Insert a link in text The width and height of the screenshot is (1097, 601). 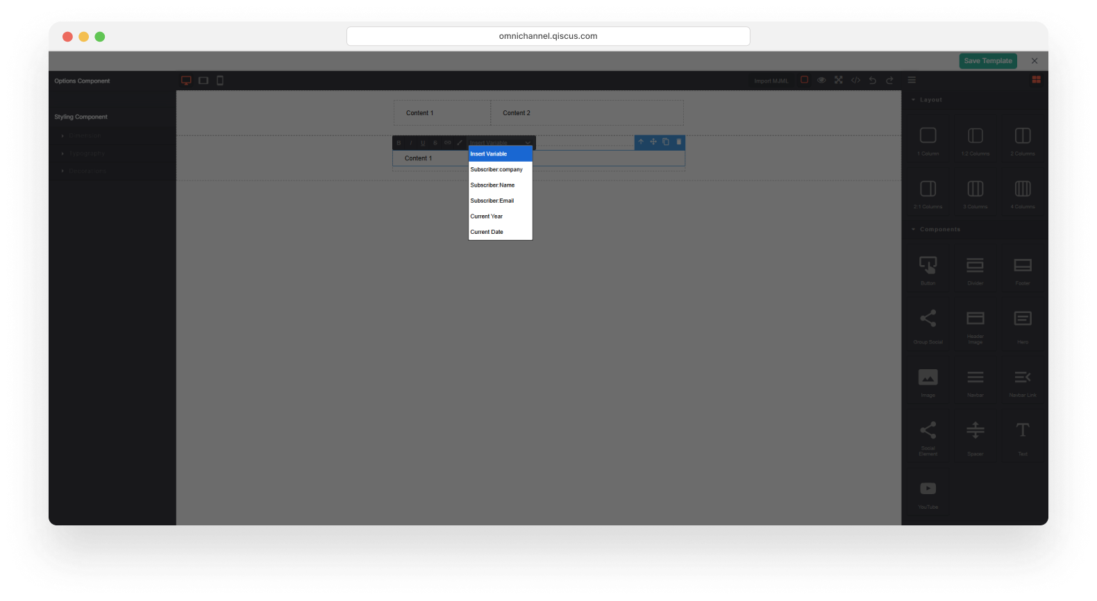click(x=448, y=143)
